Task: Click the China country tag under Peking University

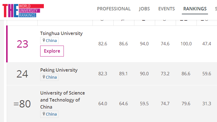Action: click(49, 77)
